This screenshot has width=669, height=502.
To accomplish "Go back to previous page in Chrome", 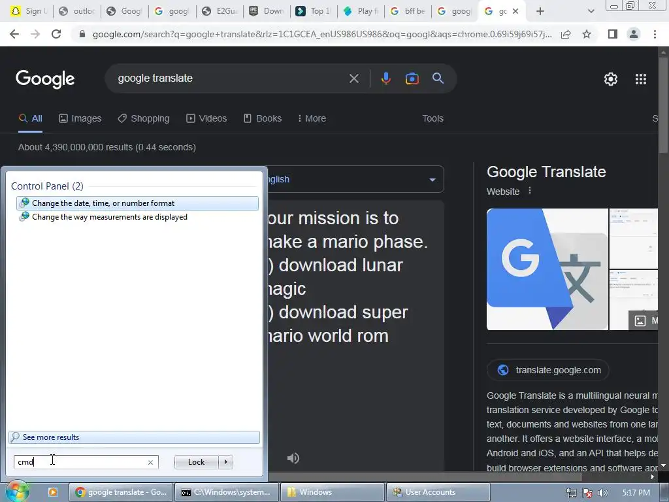I will click(x=14, y=34).
